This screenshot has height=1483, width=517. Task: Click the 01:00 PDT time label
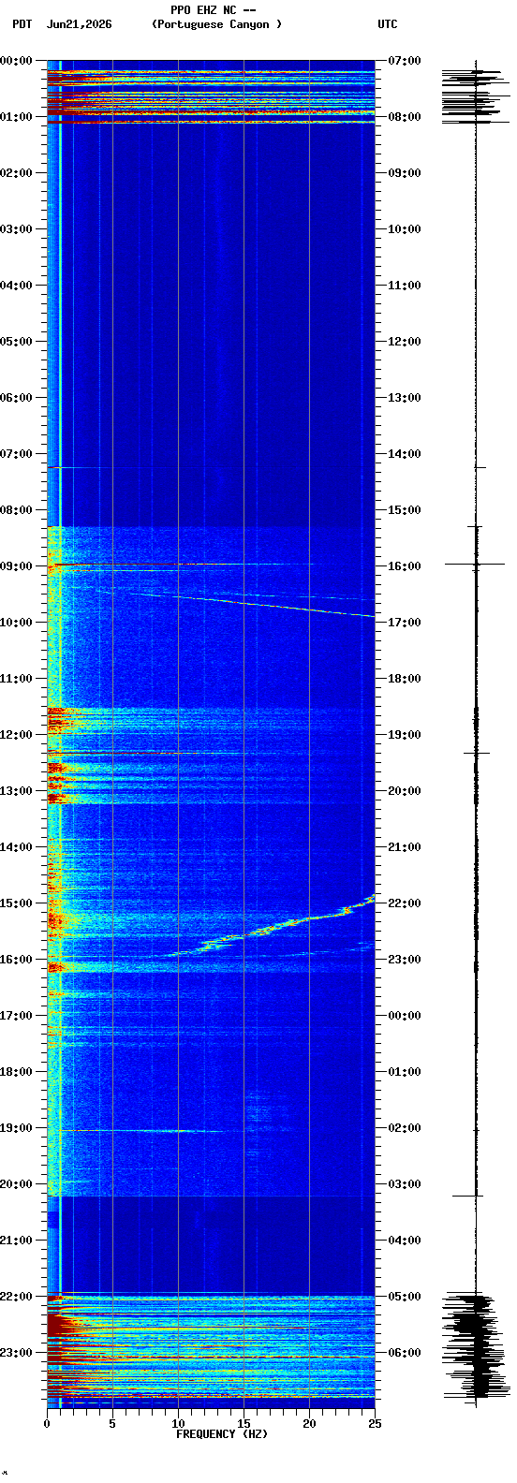(16, 116)
